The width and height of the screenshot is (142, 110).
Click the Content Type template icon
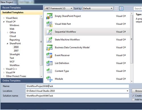(49, 71)
